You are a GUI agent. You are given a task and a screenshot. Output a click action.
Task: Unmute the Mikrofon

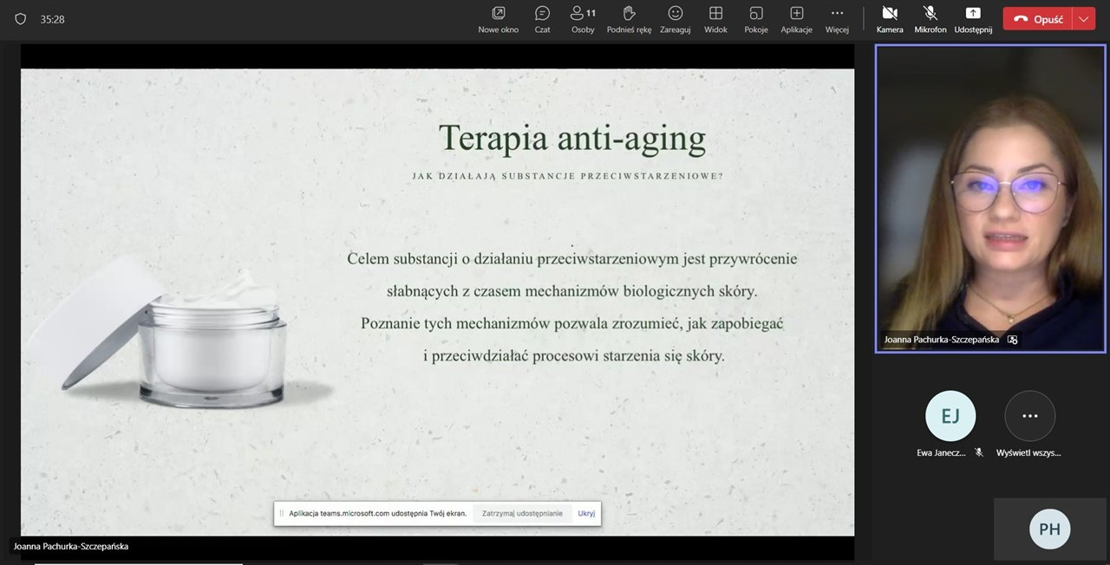[x=930, y=18]
